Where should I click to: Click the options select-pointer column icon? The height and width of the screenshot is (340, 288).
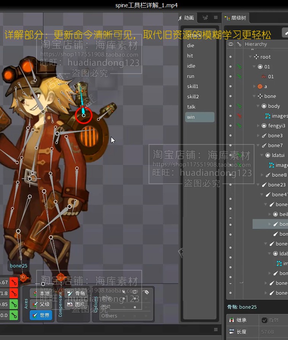pos(124,292)
